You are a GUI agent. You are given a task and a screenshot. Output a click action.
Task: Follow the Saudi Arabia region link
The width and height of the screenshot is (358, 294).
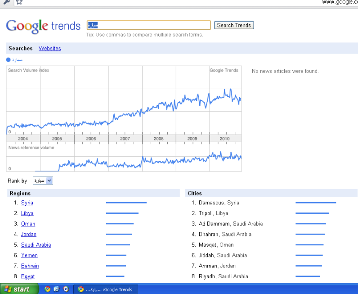click(x=36, y=245)
